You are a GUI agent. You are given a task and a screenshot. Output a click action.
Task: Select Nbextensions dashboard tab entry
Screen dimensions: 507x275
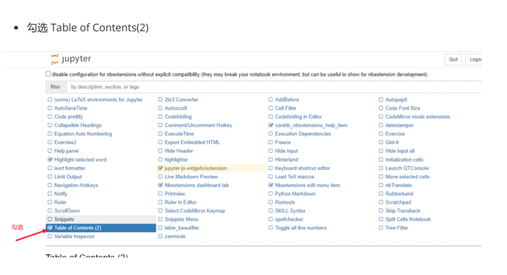(197, 185)
